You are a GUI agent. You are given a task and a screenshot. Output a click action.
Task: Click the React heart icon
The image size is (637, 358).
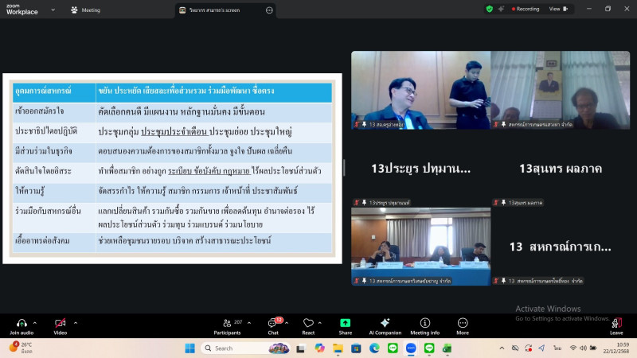[308, 323]
